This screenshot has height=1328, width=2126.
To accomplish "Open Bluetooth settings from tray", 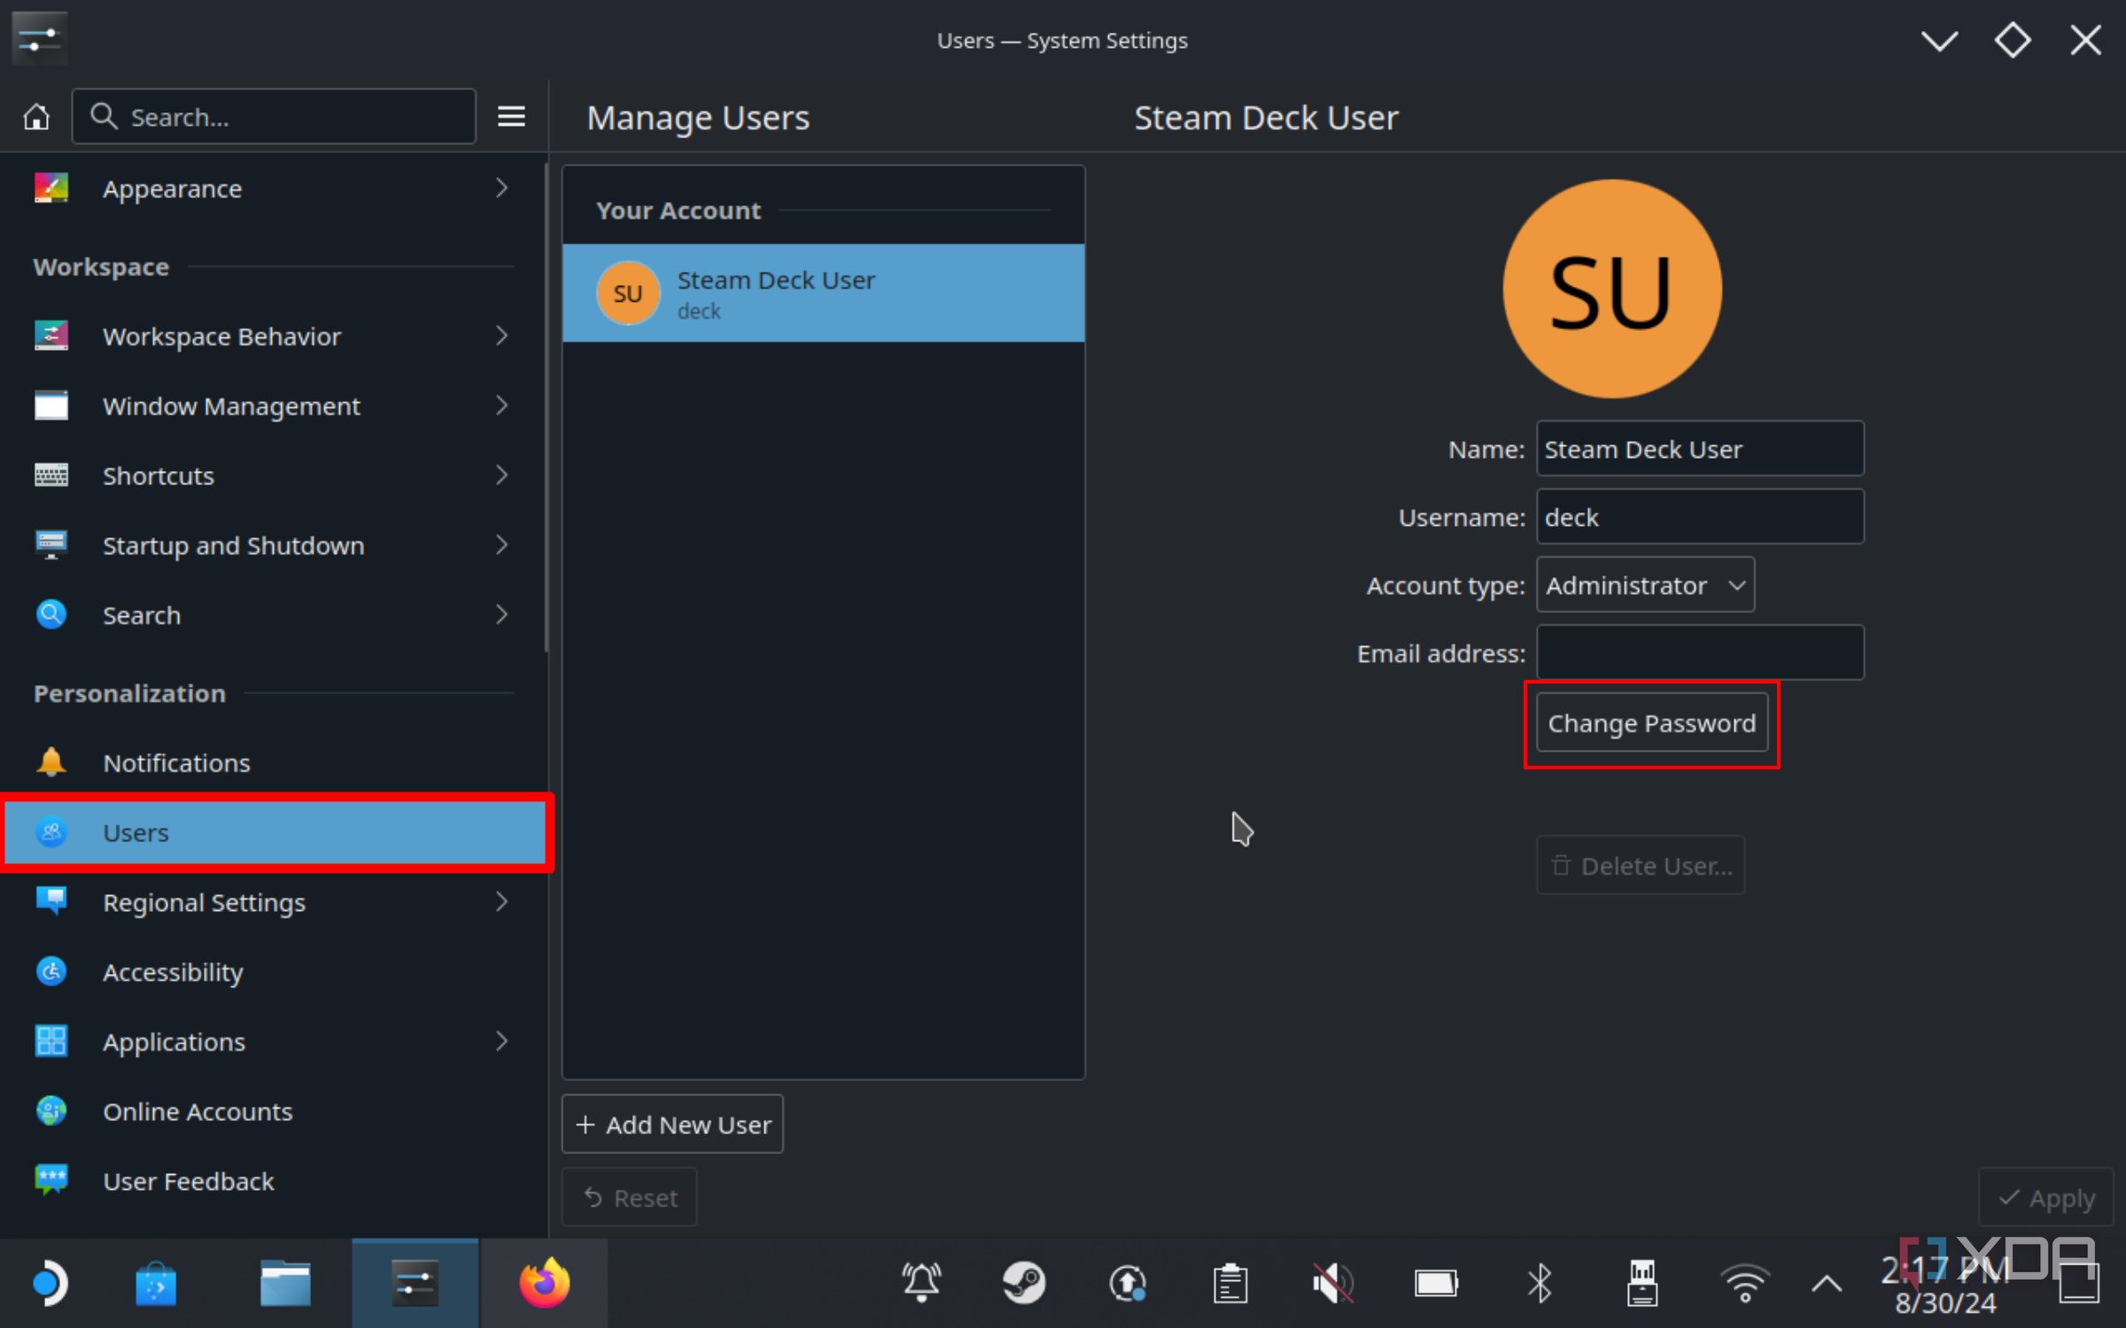I will [1540, 1283].
